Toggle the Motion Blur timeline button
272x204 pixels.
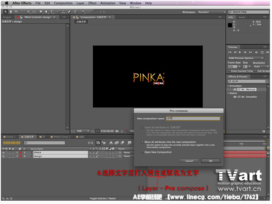point(123,143)
